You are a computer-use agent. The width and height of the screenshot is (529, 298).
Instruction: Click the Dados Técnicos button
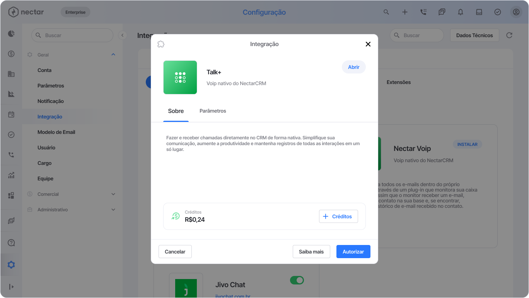point(474,35)
